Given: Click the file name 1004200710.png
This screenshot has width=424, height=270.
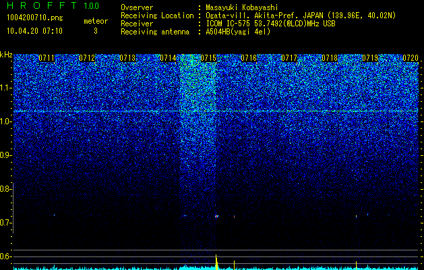Looking at the screenshot, I should coord(35,18).
